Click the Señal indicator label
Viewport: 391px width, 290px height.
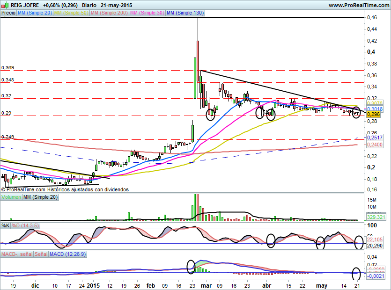click(x=41, y=254)
